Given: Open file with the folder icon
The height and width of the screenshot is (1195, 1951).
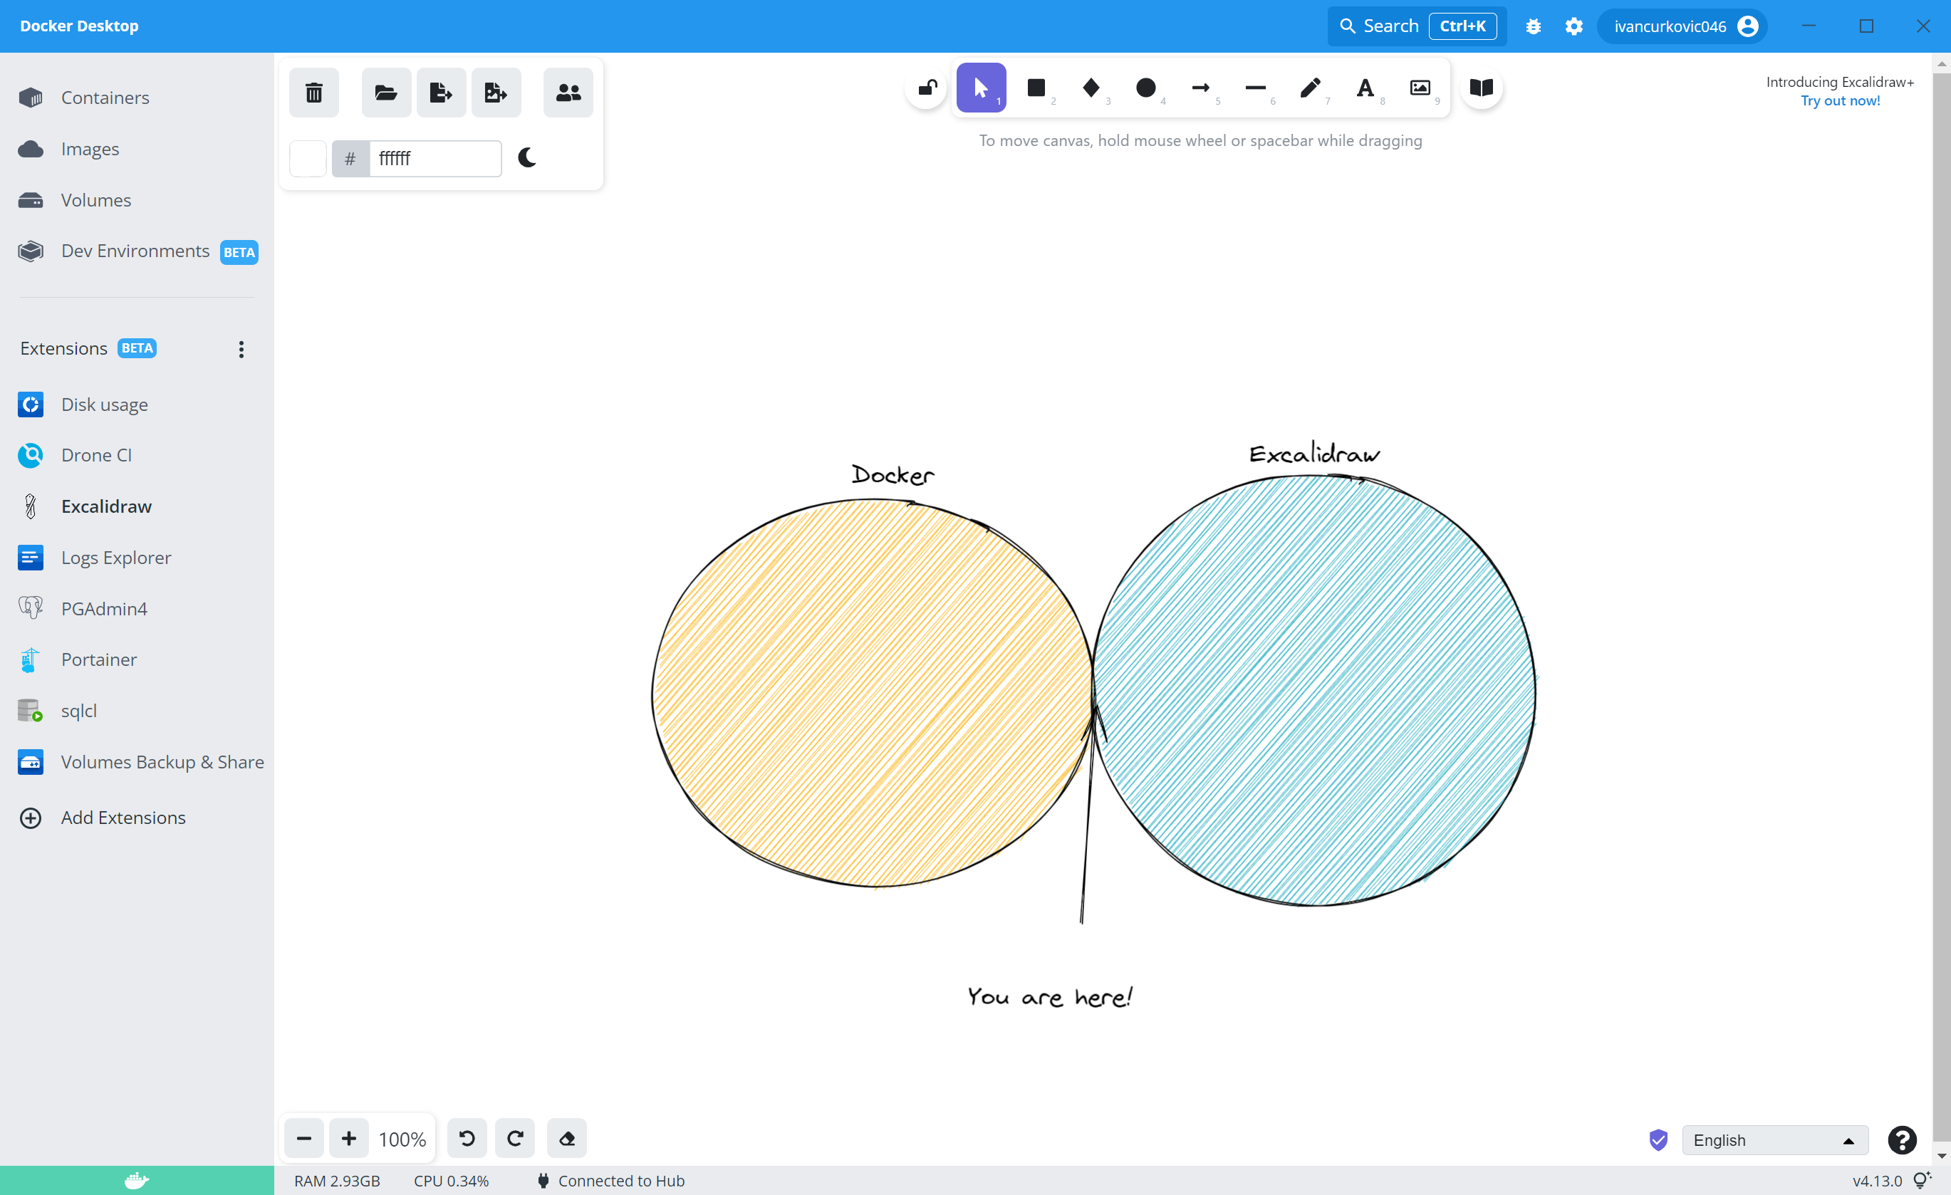Looking at the screenshot, I should (386, 93).
